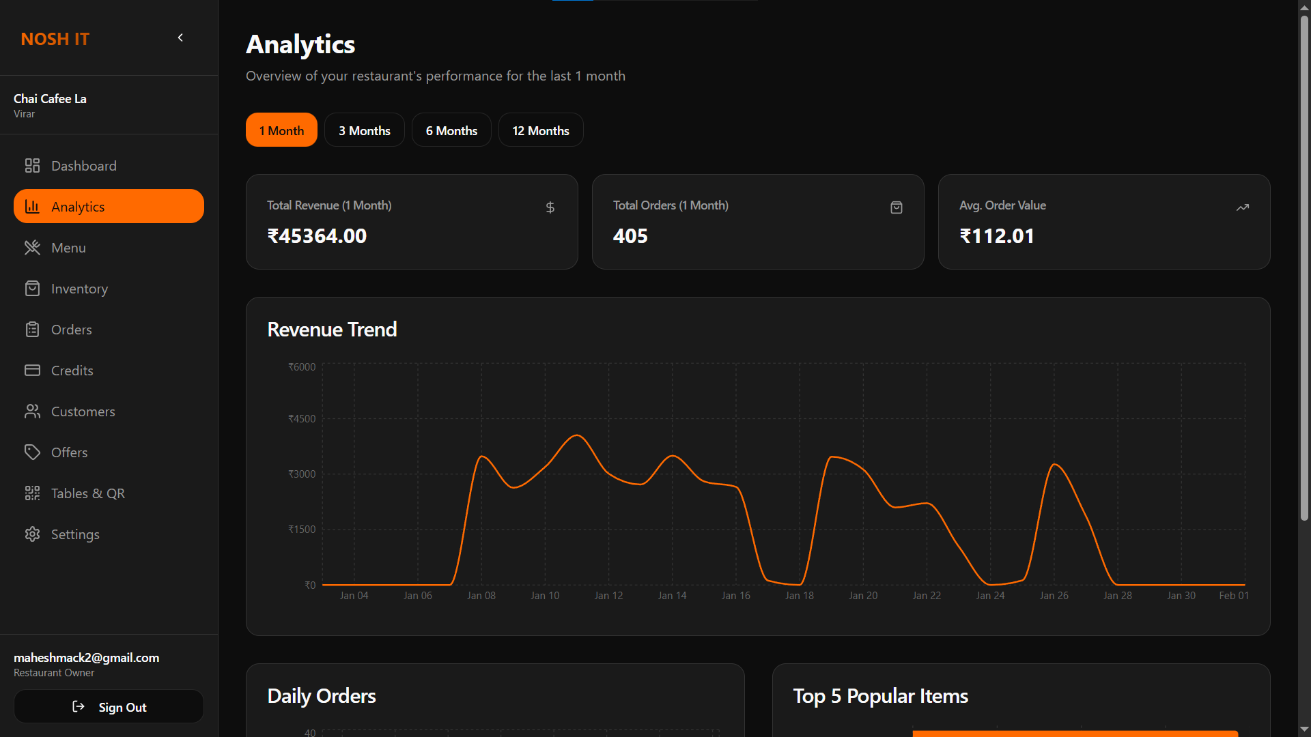Click the Dashboard grid icon

(32, 166)
